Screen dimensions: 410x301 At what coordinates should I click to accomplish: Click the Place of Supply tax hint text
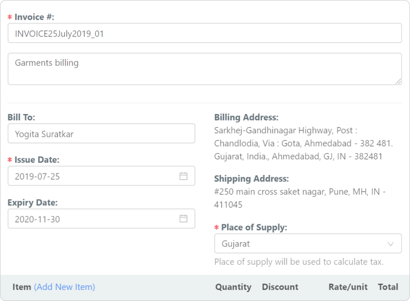(299, 262)
